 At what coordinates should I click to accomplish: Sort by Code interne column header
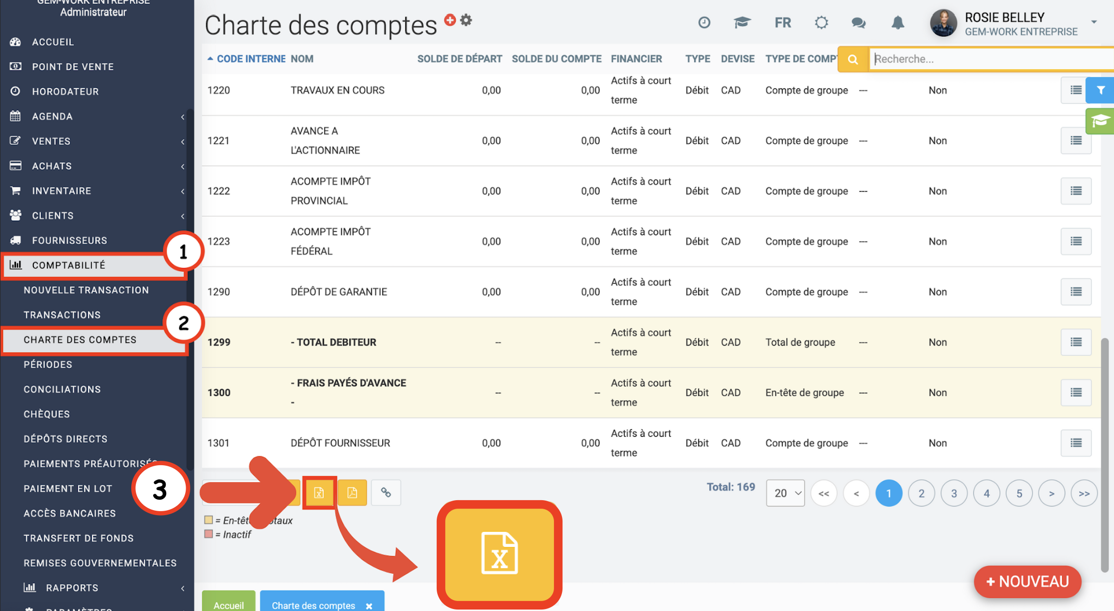pos(251,59)
